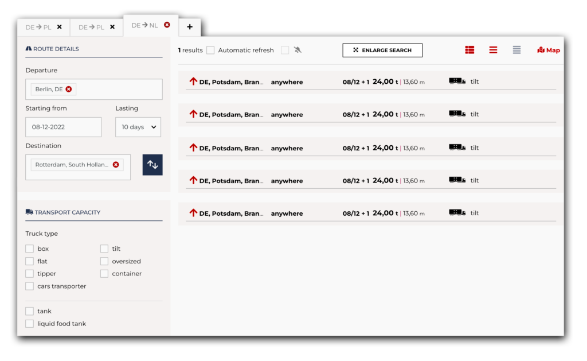Check the tilt truck type

click(x=104, y=249)
